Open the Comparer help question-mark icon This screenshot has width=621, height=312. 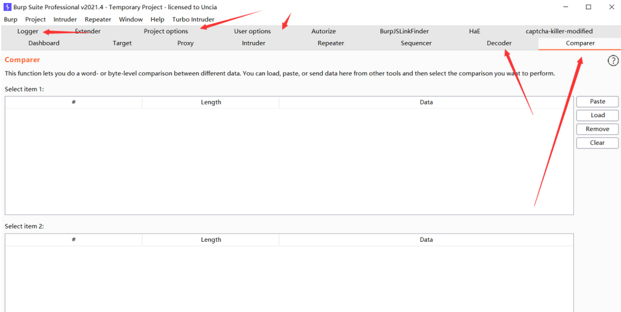pos(612,60)
